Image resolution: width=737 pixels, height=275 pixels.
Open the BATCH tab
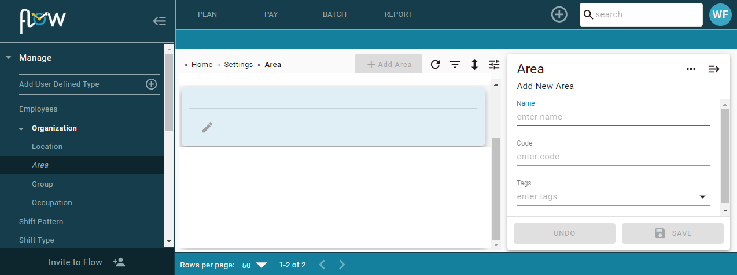[x=334, y=14]
